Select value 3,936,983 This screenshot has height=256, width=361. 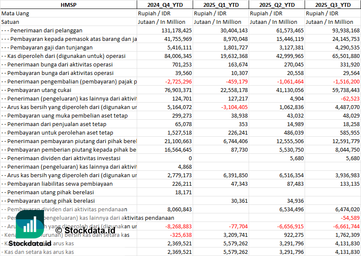[x=347, y=175]
